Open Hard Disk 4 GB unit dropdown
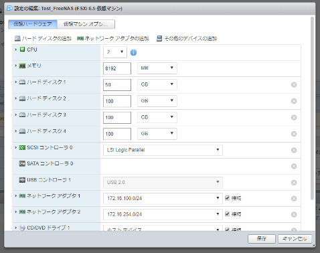 [x=157, y=134]
